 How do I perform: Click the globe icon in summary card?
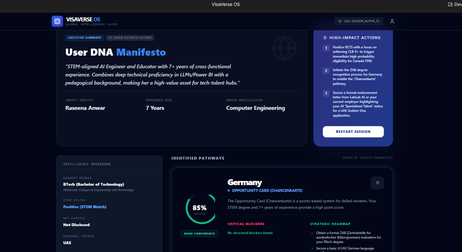(285, 48)
